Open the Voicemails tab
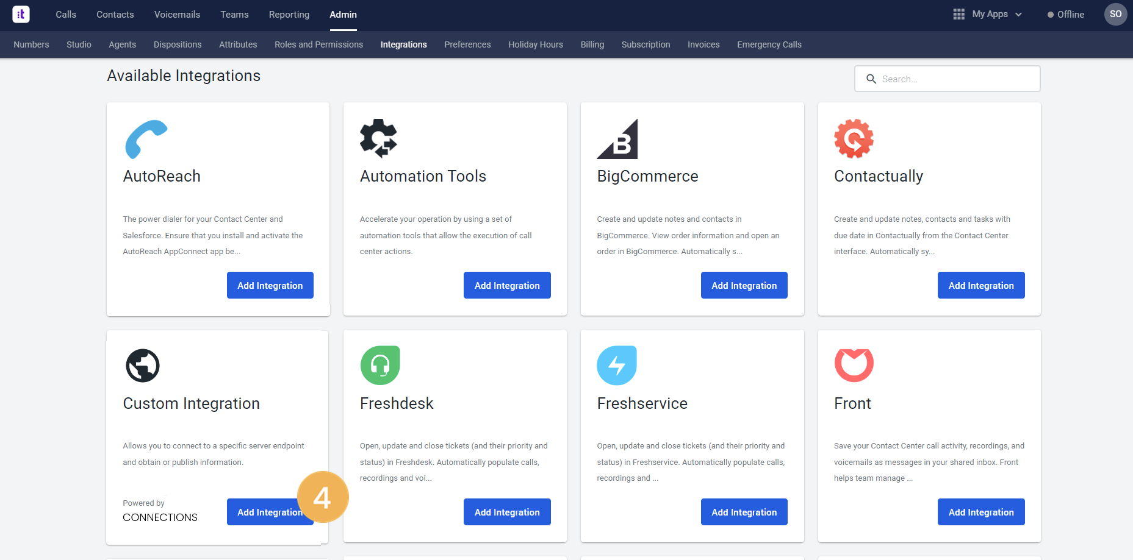The height and width of the screenshot is (560, 1133). 177,15
